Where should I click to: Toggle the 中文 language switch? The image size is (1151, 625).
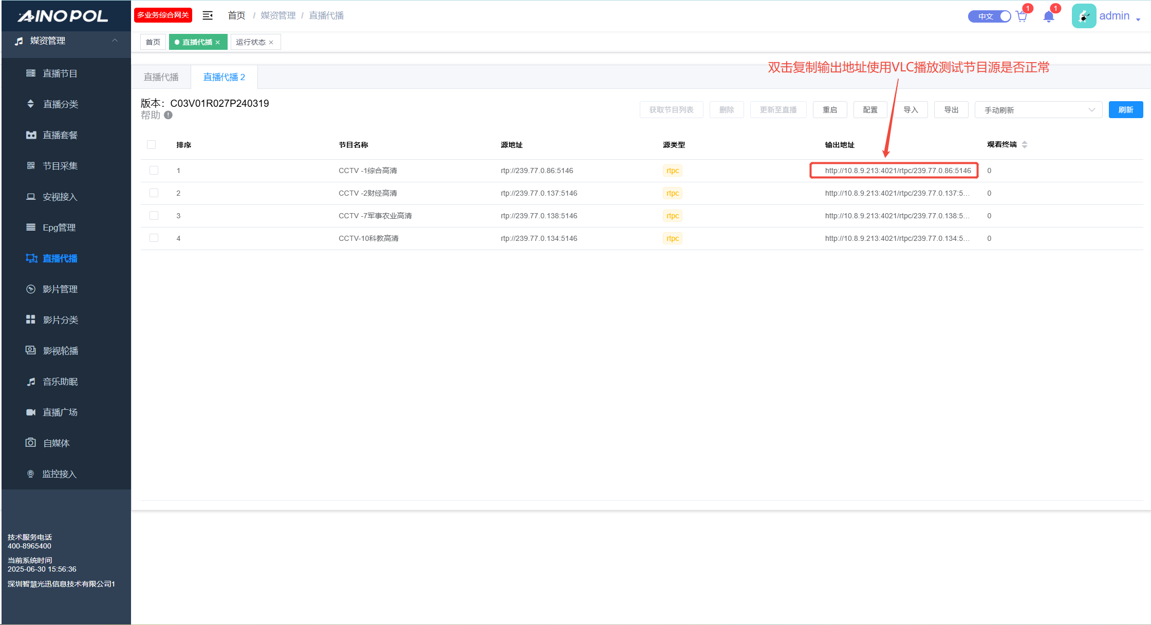(989, 16)
